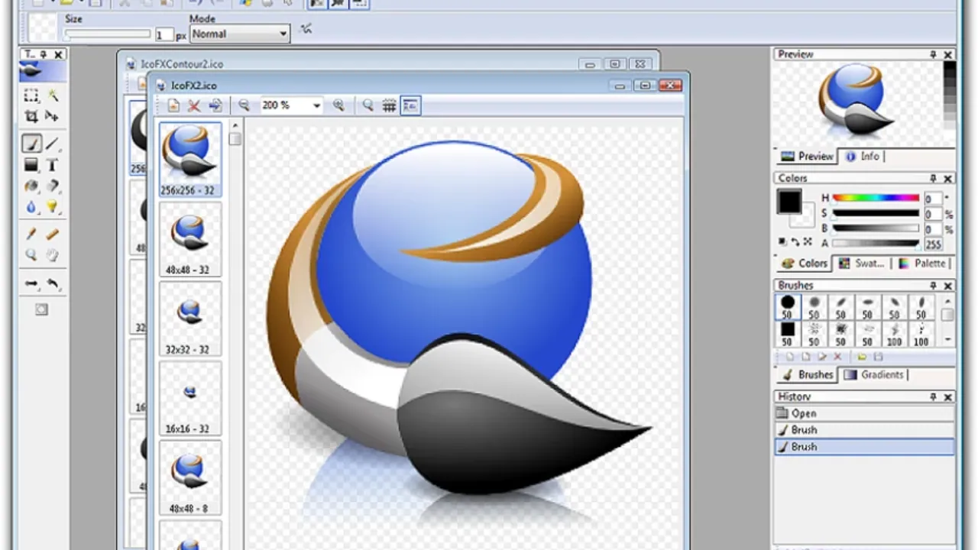This screenshot has height=550, width=978.
Task: Select the Zoom magnifier tool in toolbox
Action: pos(31,255)
